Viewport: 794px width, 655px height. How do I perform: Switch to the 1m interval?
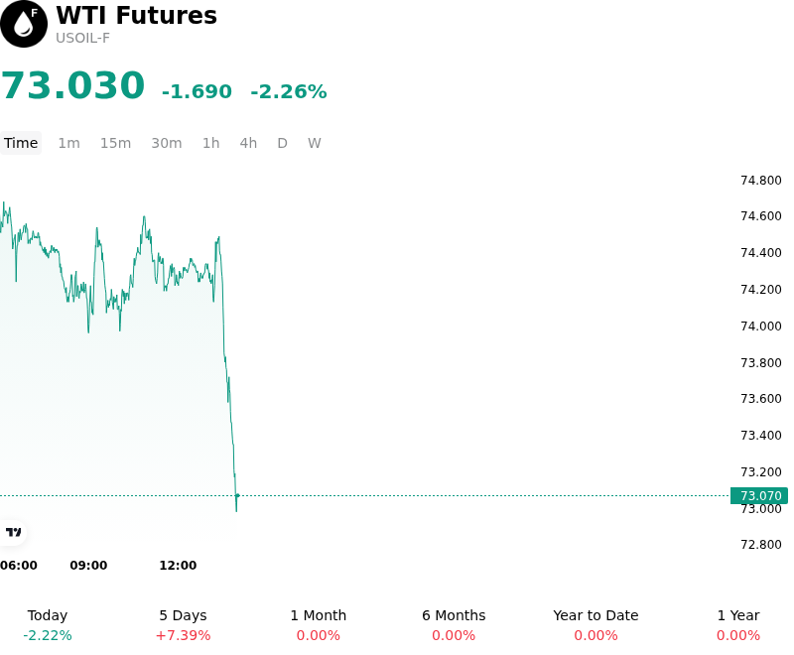click(x=68, y=143)
